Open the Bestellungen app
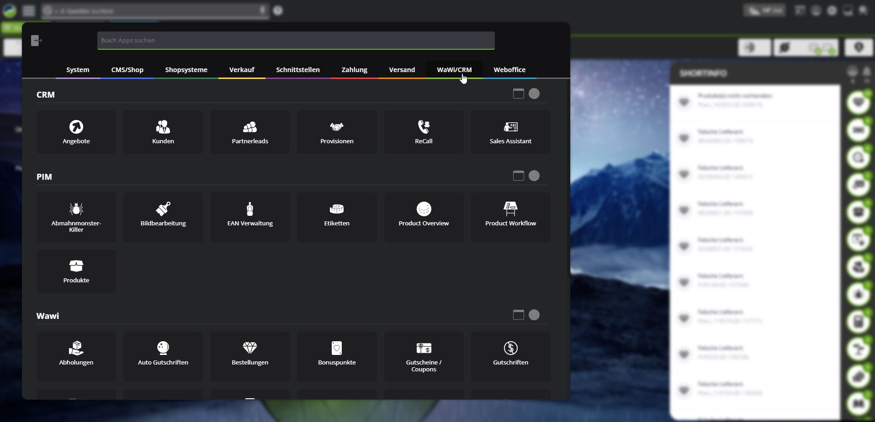The width and height of the screenshot is (875, 422). 250,356
